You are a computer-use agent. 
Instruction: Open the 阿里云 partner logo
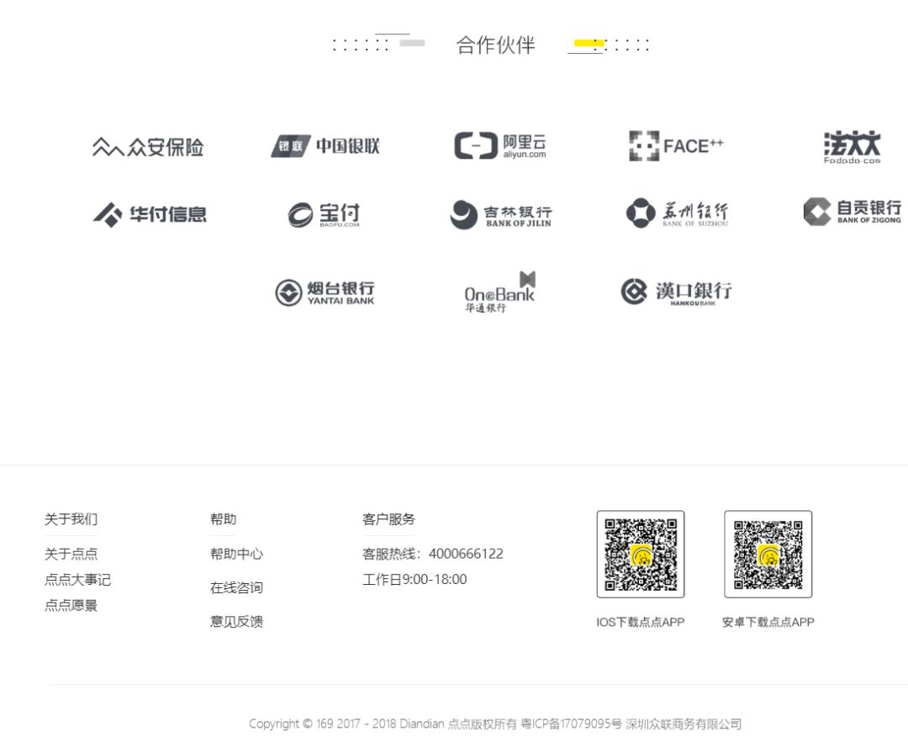(502, 145)
